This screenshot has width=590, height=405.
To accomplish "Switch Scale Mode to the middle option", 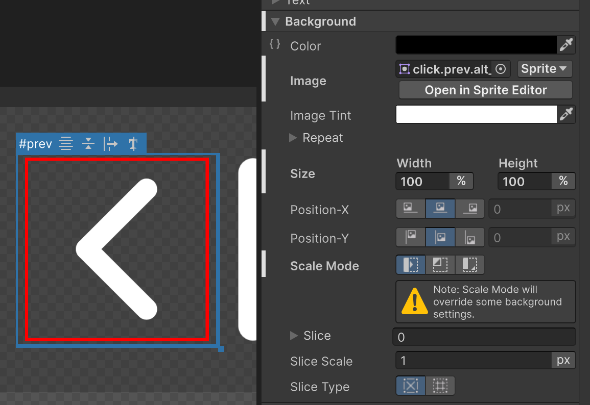I will pos(440,264).
